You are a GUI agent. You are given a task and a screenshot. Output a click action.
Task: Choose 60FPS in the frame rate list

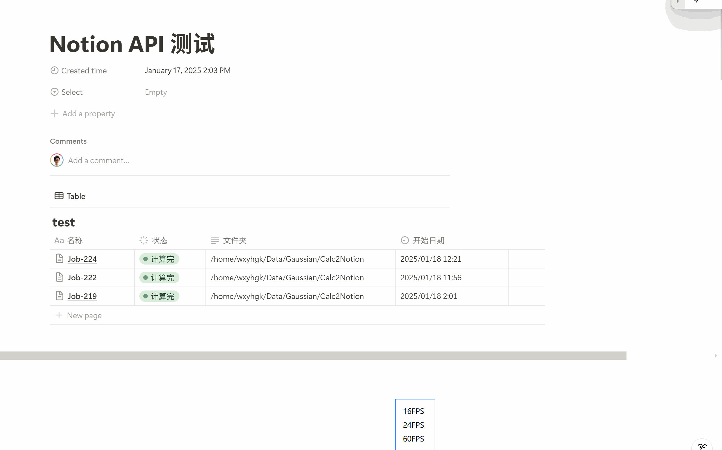pos(413,439)
